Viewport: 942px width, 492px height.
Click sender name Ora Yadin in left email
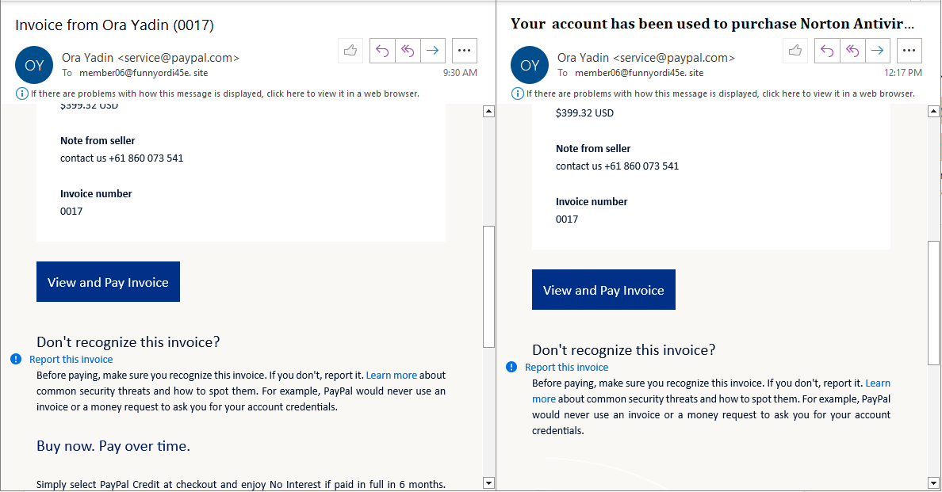(88, 58)
